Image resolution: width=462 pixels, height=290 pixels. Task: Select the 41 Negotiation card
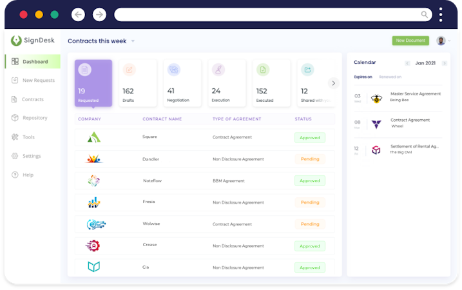[182, 83]
